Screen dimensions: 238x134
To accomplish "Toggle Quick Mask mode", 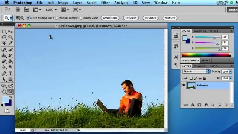I will 7,111.
